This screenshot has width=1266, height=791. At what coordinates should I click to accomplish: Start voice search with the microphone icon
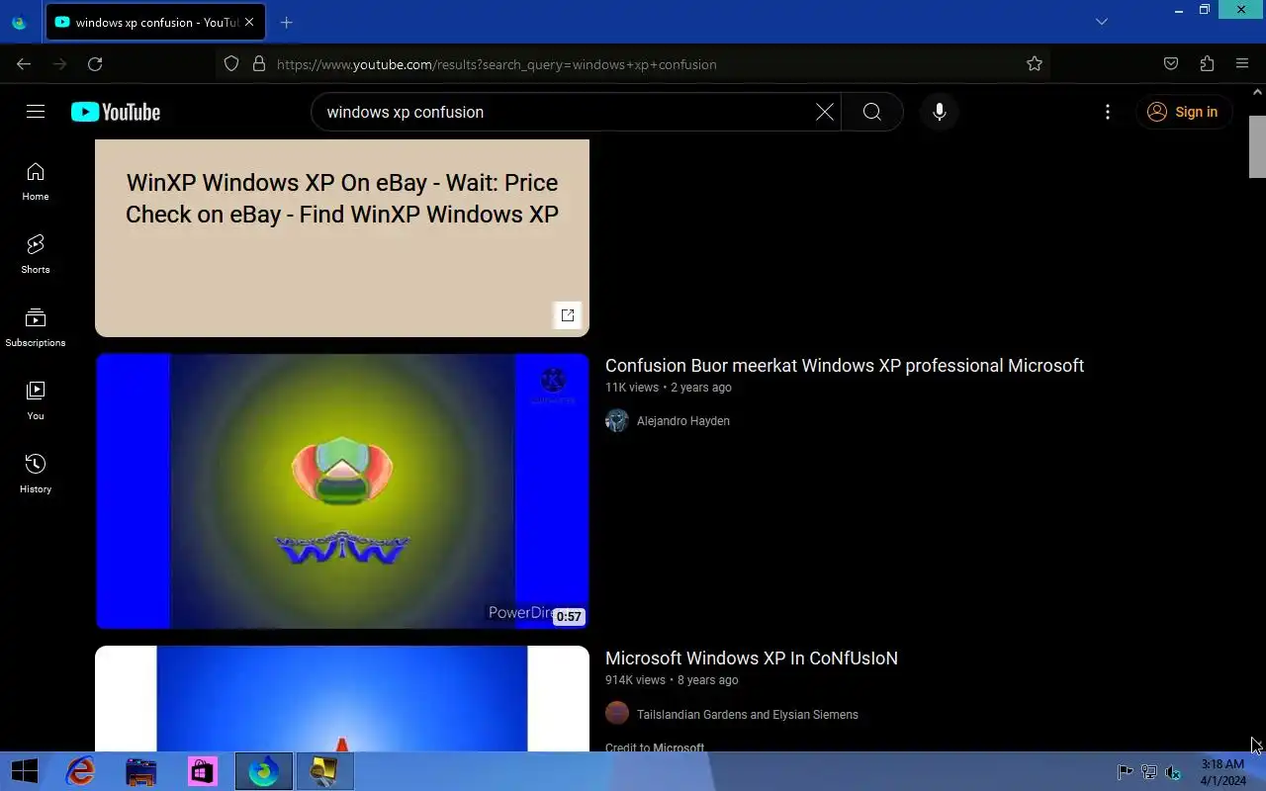[940, 112]
